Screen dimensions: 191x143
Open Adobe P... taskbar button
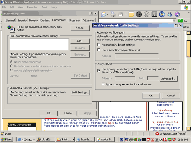pos(105,140)
